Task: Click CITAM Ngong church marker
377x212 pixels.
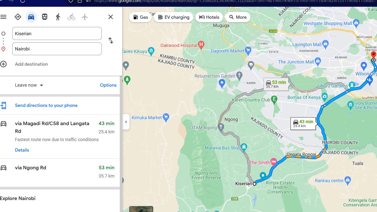Action: 221,127
